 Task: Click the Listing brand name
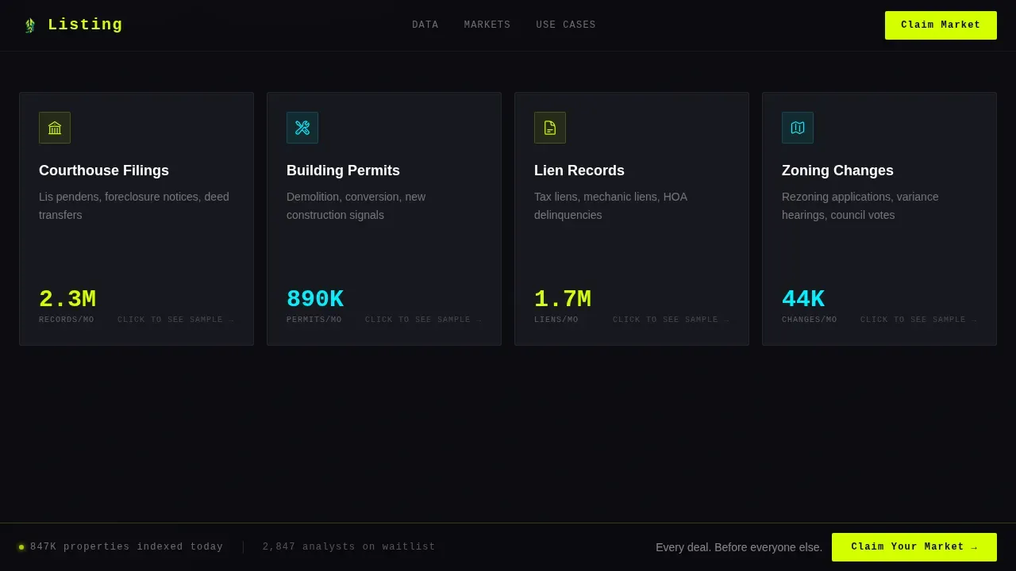[85, 25]
